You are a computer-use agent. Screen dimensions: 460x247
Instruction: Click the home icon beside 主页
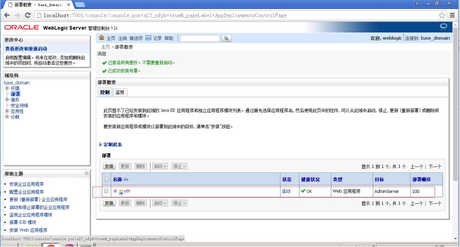(x=101, y=38)
